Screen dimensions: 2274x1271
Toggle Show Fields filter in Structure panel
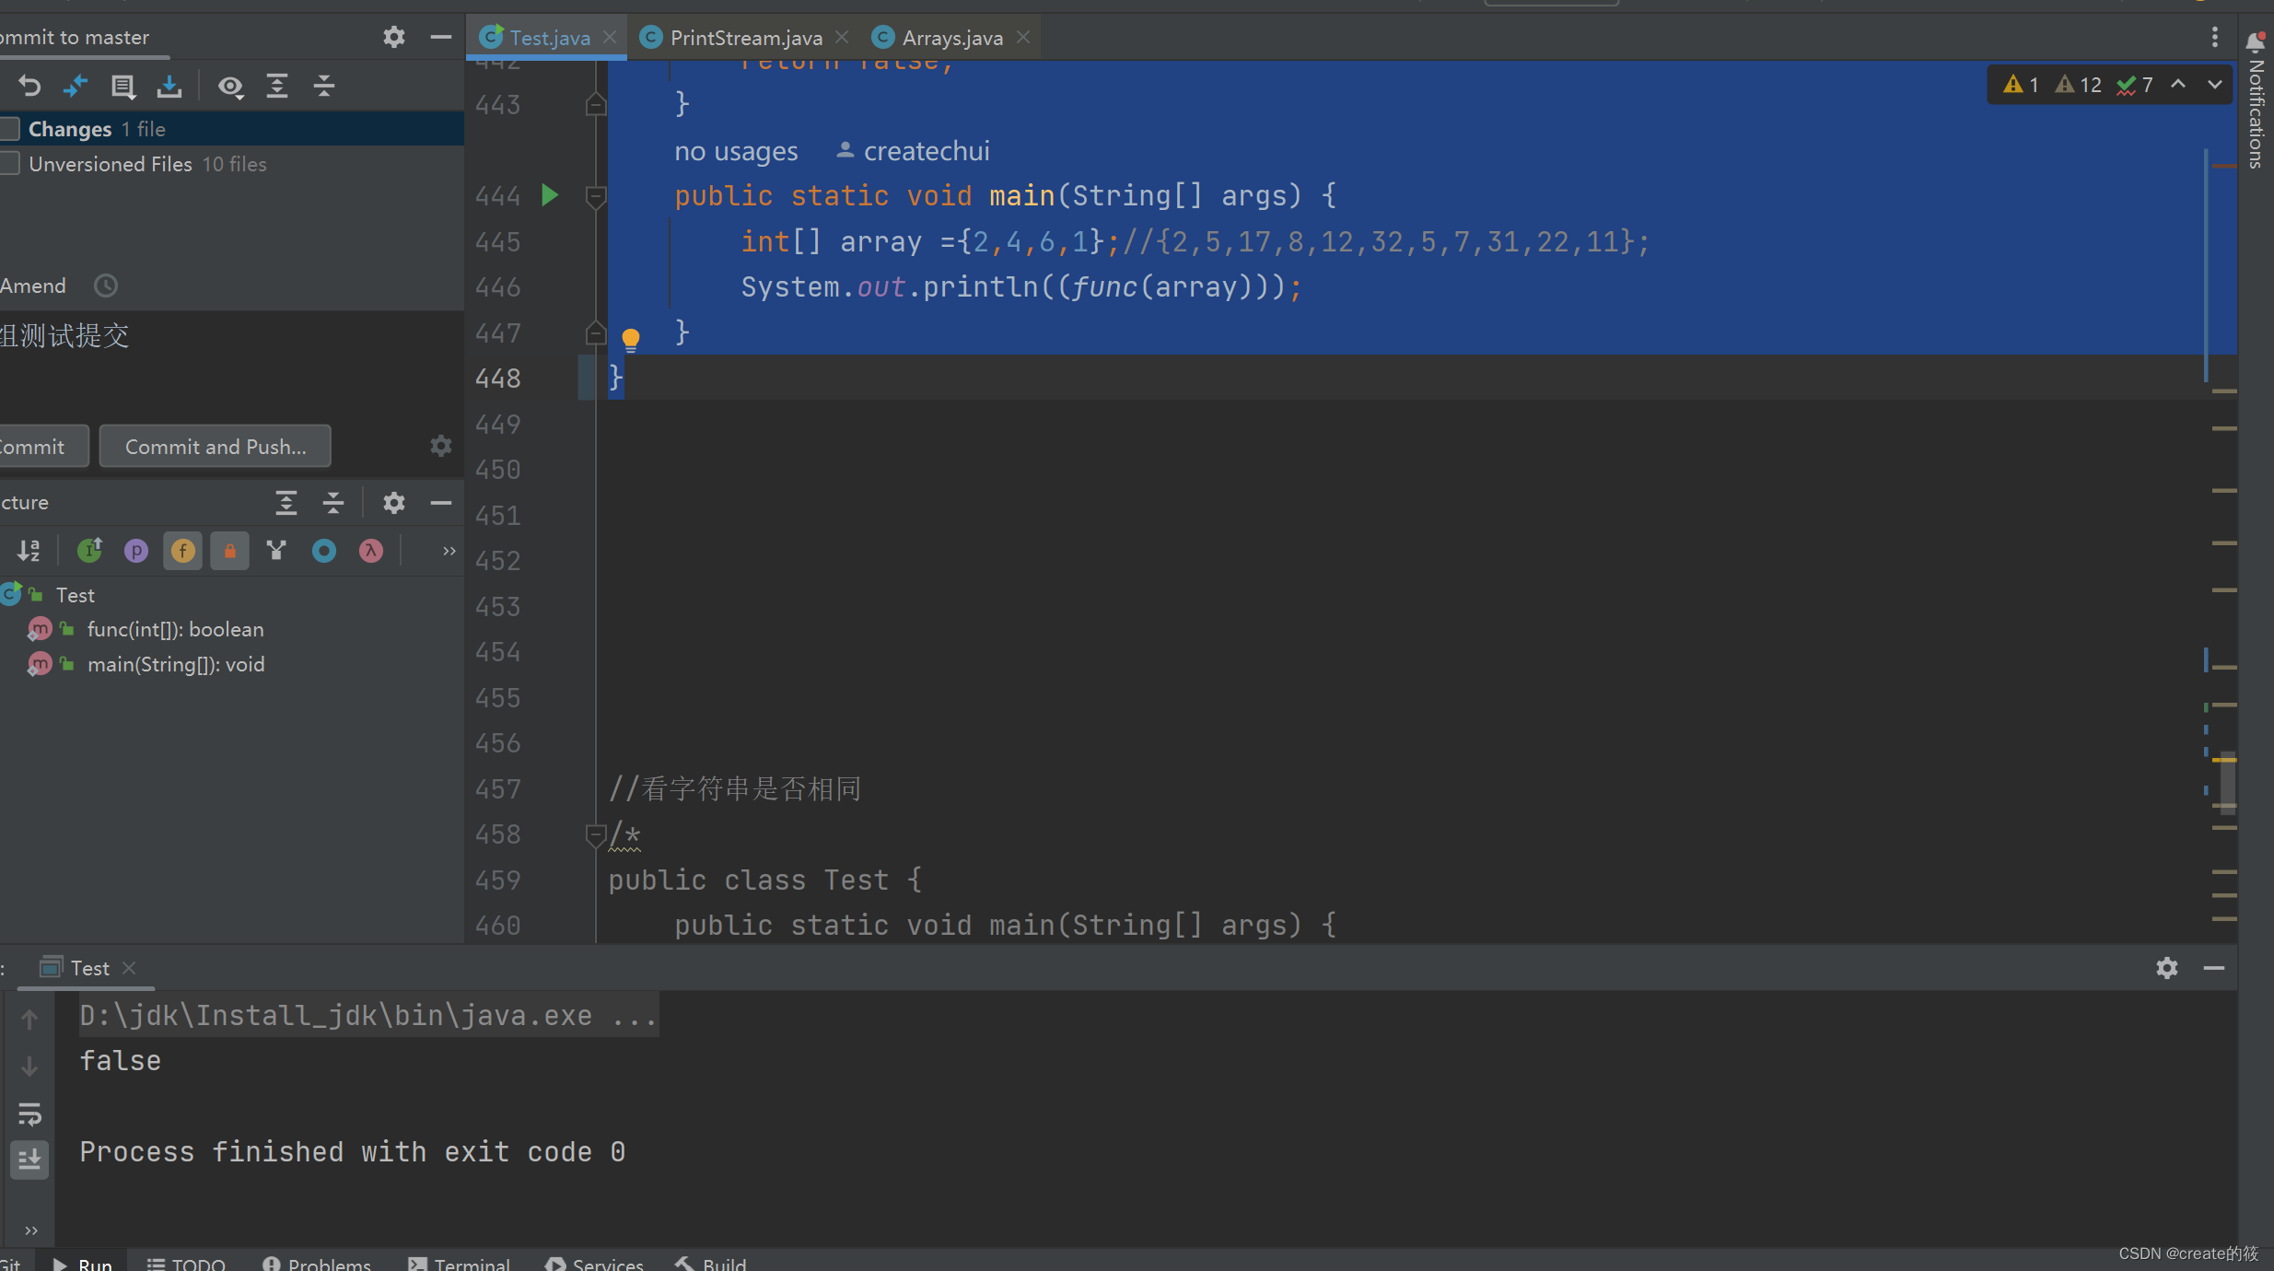(182, 551)
